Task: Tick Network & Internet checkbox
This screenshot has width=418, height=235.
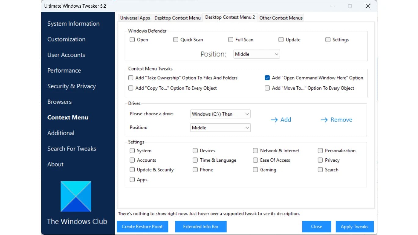Action: click(x=255, y=150)
